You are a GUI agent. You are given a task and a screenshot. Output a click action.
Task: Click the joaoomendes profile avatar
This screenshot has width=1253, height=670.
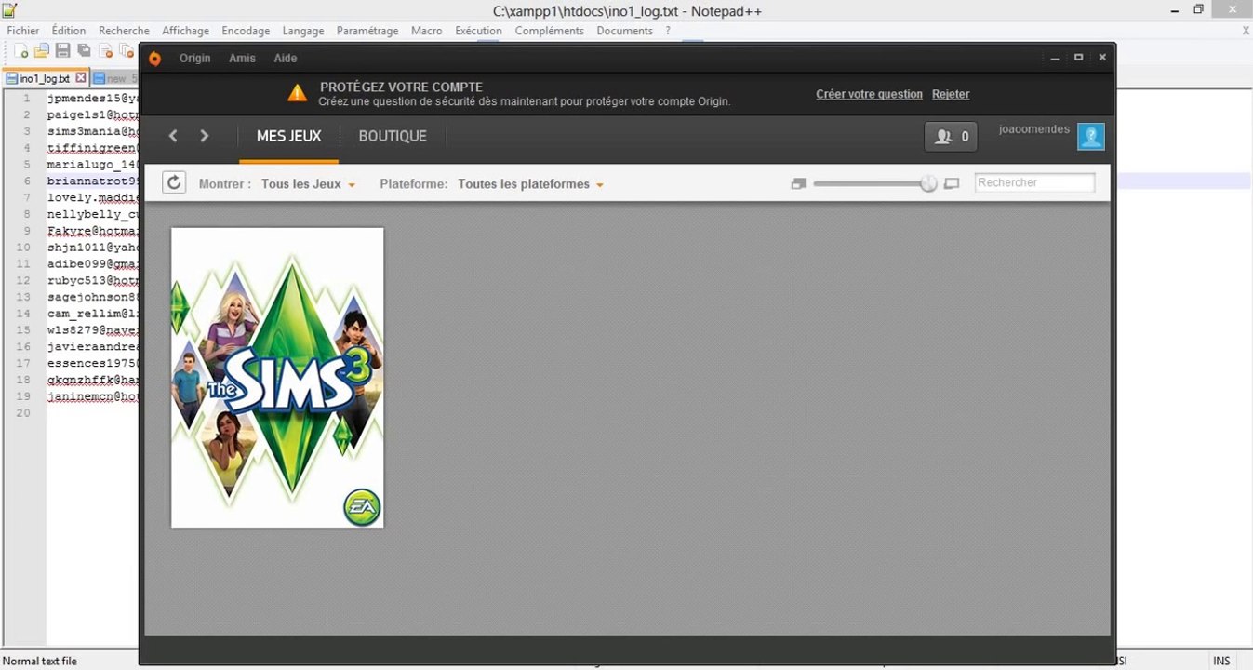[x=1091, y=137]
